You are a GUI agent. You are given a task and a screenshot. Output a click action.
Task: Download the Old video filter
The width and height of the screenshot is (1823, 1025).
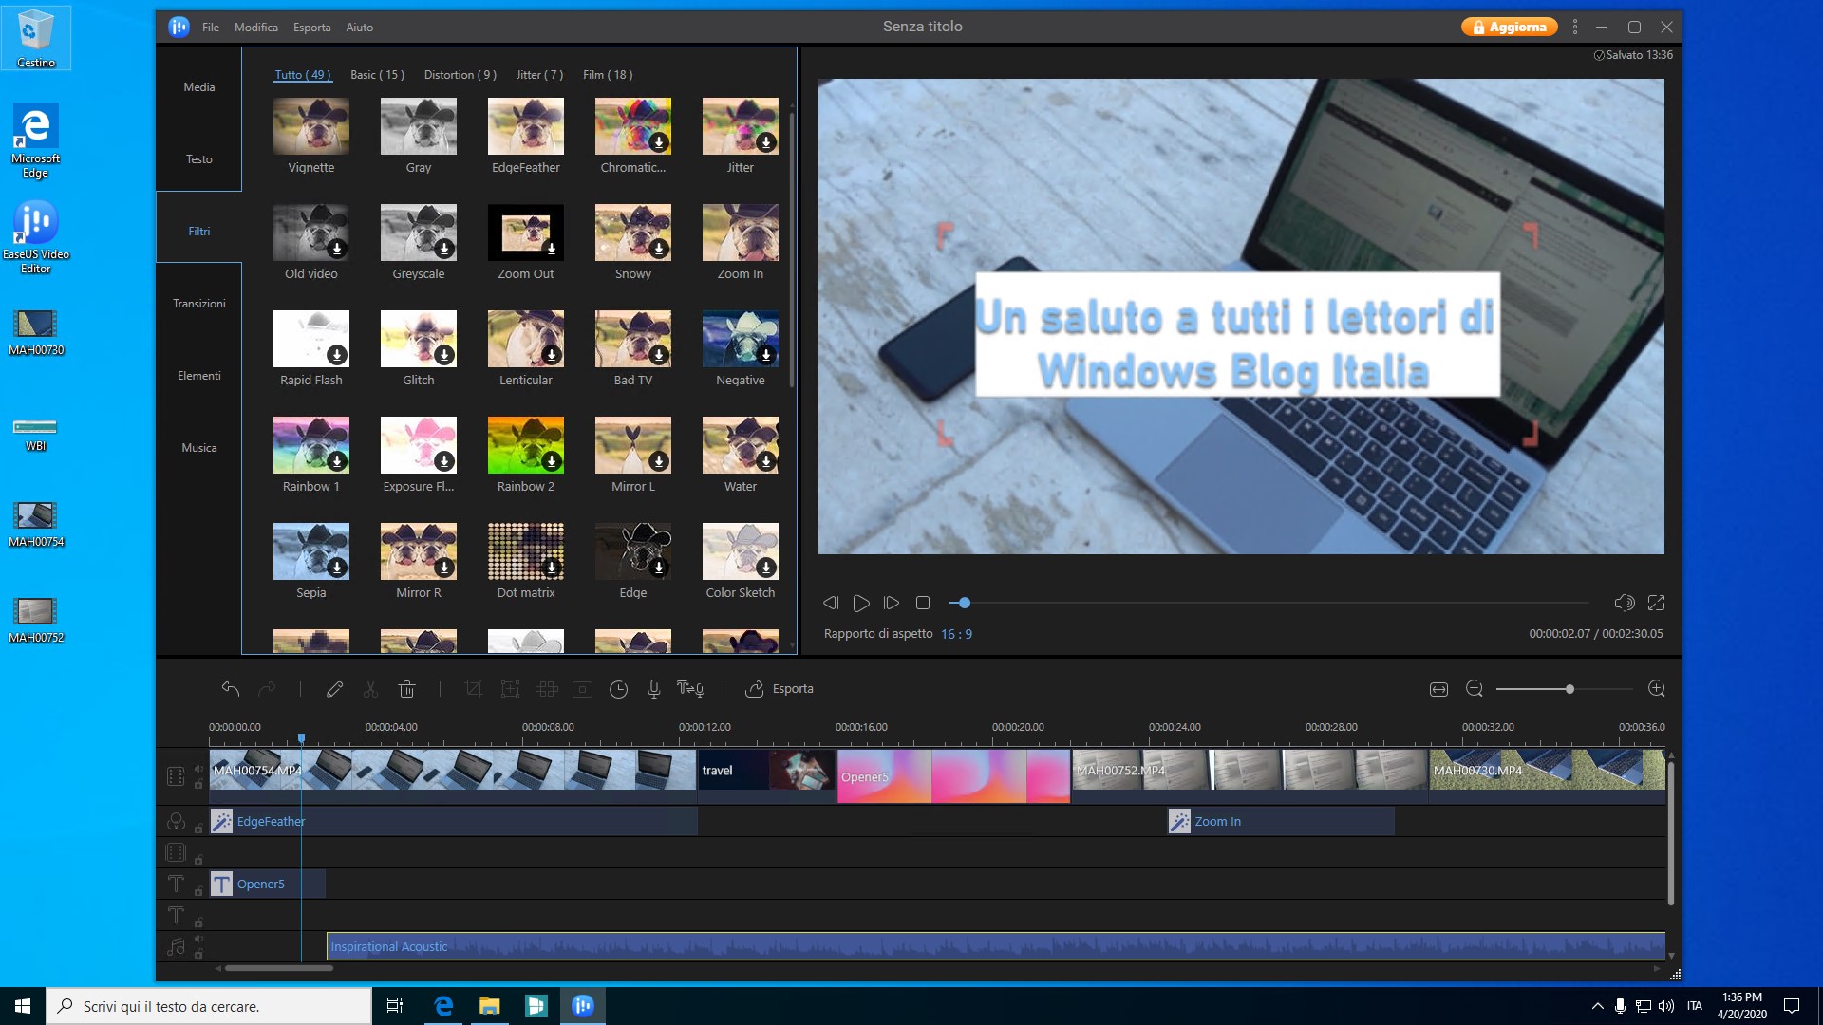337,249
